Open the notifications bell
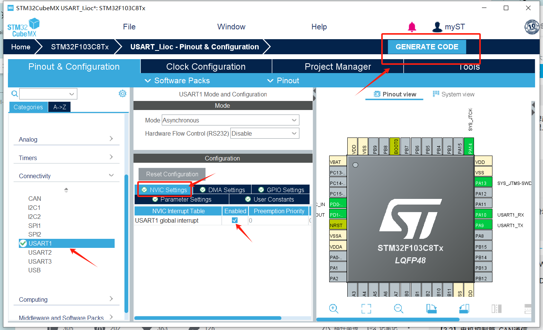The width and height of the screenshot is (543, 330). point(412,27)
